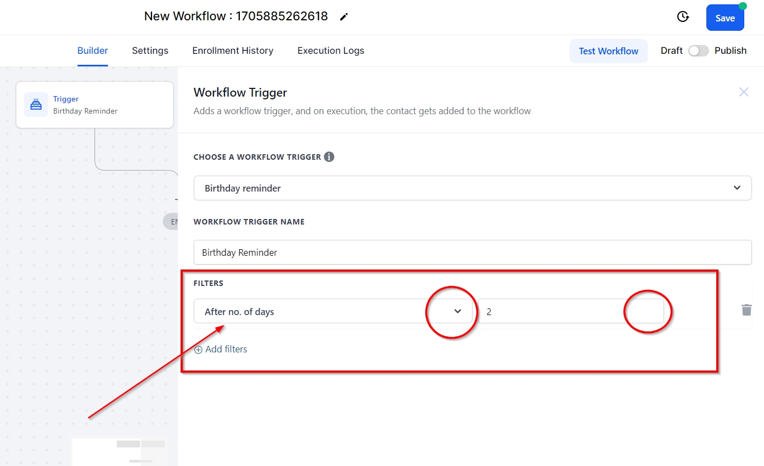Delete the filter using the trash icon
Screen dimensions: 764x466
click(x=746, y=310)
